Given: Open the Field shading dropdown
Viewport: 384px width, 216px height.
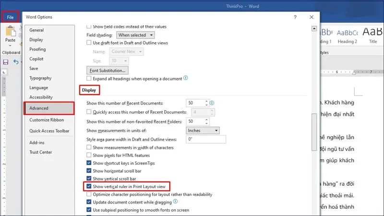Looking at the screenshot, I should tap(135, 35).
